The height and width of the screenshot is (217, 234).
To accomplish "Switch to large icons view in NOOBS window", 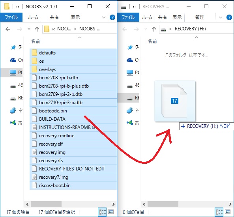I will coord(111,212).
